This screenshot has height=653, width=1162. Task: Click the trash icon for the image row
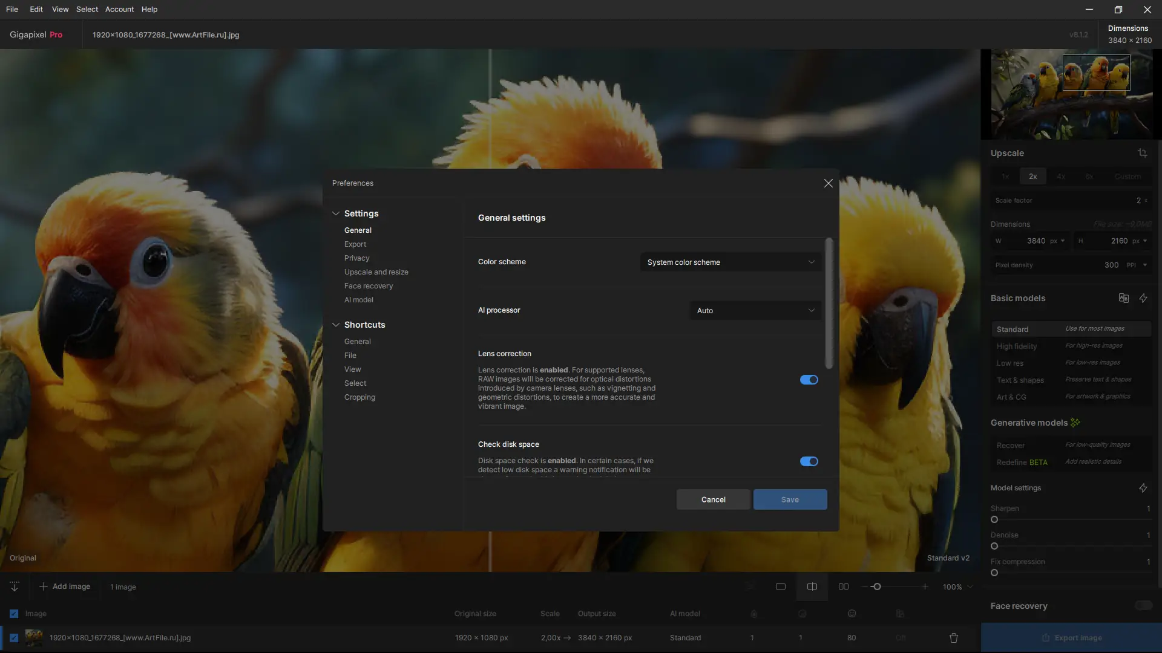click(954, 638)
